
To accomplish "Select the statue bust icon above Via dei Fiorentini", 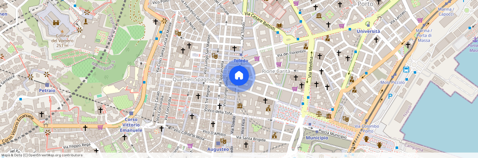I will tap(306, 46).
